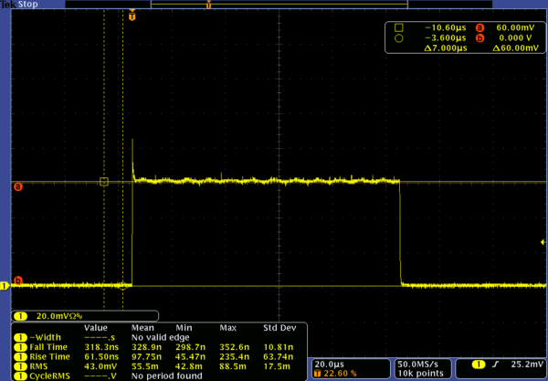Click the 22.60 % trigger position value
Screen dimensions: 548x381
[x=340, y=374]
